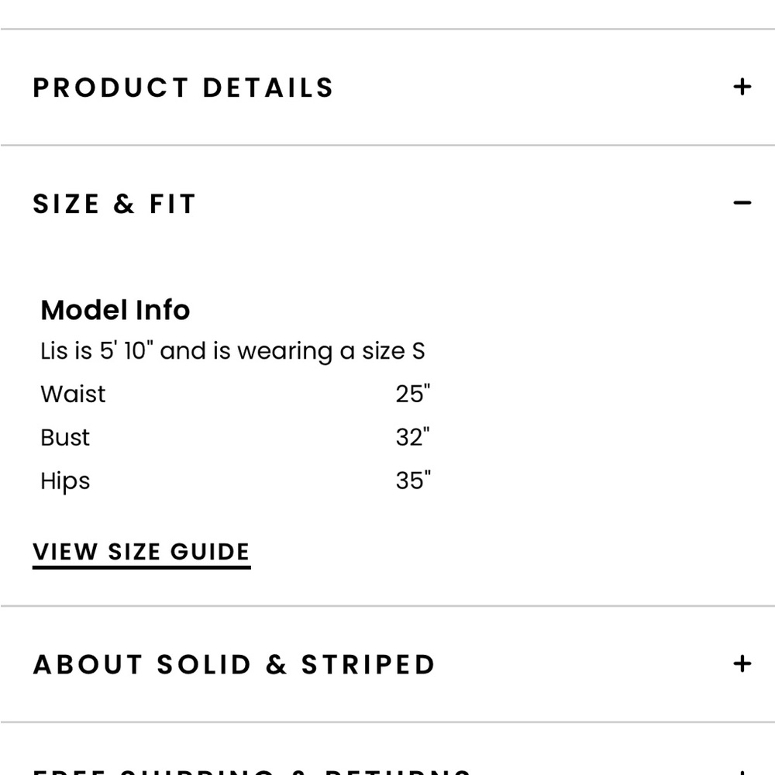Open Free Shipping & Returns section heading
Image resolution: width=775 pixels, height=775 pixels.
pos(252,770)
